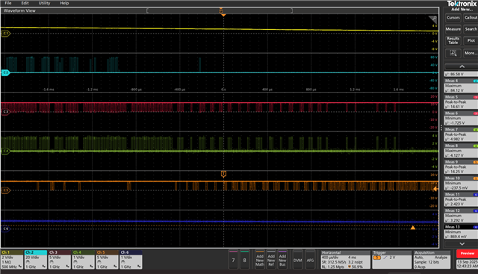Open Ch 1 channel settings badge
Image resolution: width=478 pixels, height=274 pixels.
pyautogui.click(x=12, y=260)
